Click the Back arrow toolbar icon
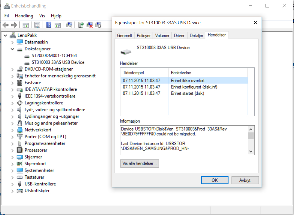This screenshot has height=215, width=294. 6,25
